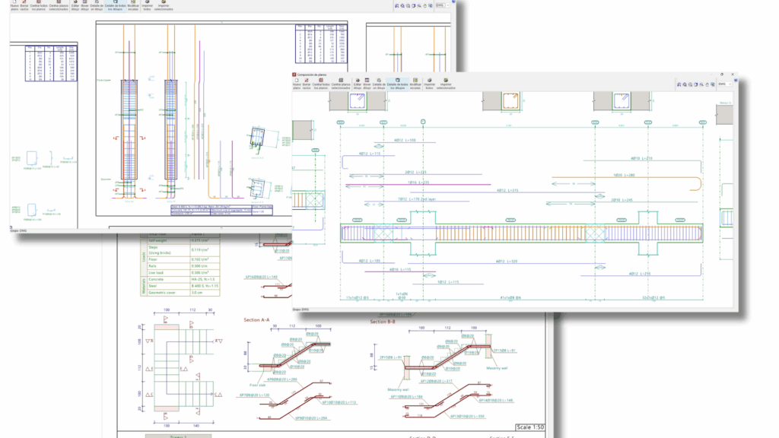Click Centrar todos los planos in the front window
The width and height of the screenshot is (779, 438).
321,84
